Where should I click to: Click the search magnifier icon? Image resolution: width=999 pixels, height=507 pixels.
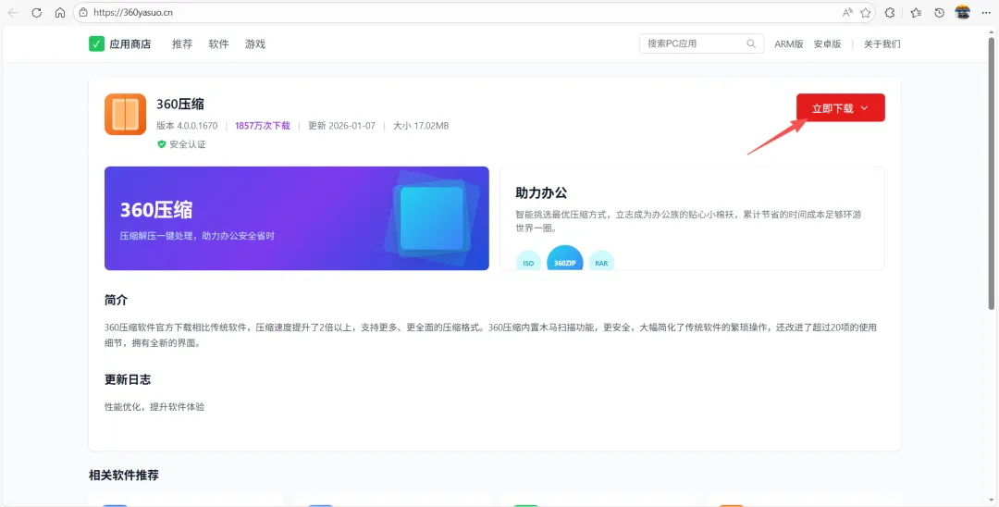tap(751, 44)
